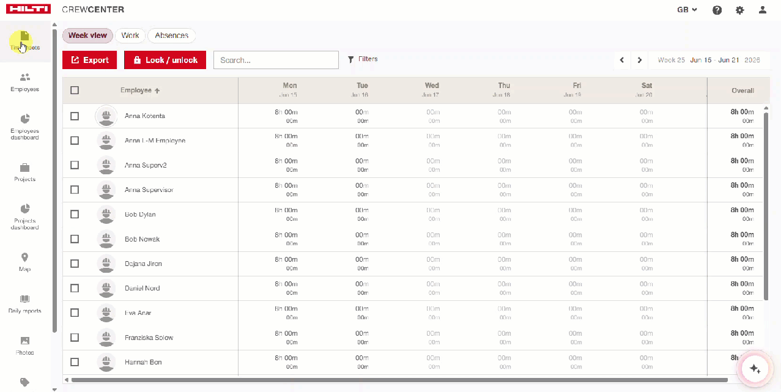This screenshot has width=781, height=392.
Task: Click Bob Dylan's avatar icon
Action: [x=106, y=214]
